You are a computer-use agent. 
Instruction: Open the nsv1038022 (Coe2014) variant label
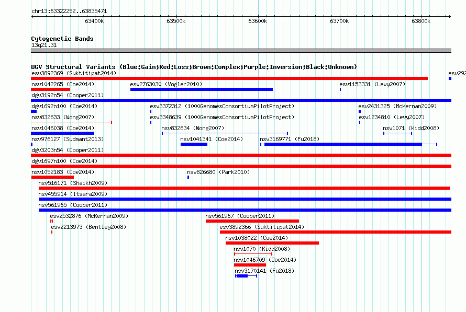257,238
